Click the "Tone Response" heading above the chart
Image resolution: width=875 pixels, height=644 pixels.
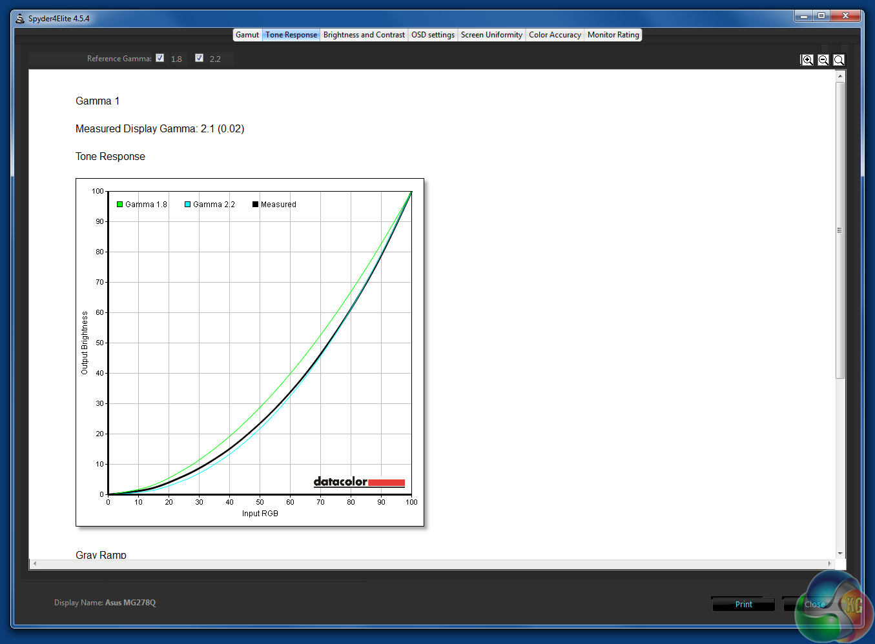(110, 157)
